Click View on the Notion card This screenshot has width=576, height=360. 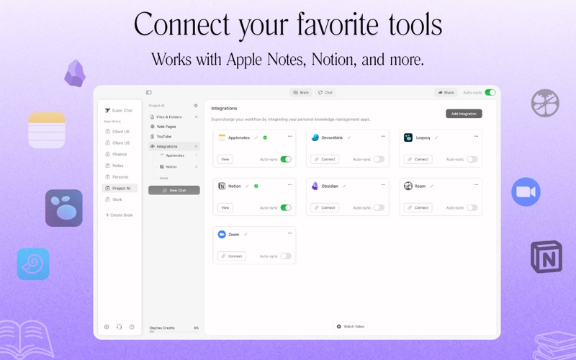(x=225, y=207)
